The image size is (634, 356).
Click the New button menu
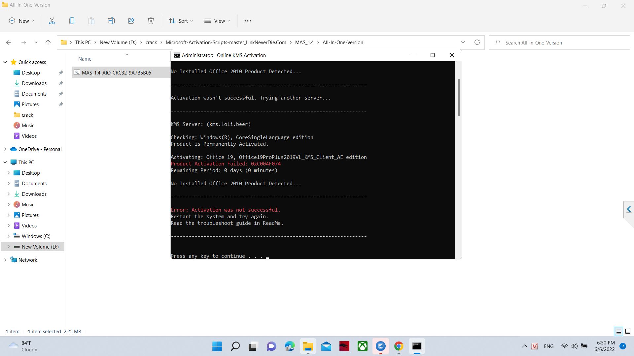click(21, 21)
